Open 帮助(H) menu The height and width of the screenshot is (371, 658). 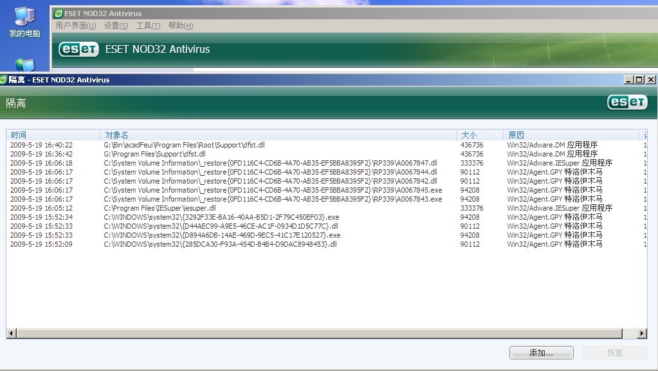pos(181,26)
